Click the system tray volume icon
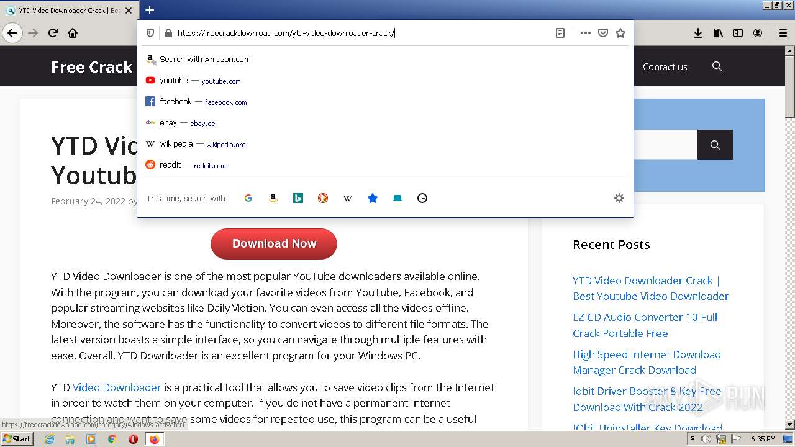 (x=706, y=439)
